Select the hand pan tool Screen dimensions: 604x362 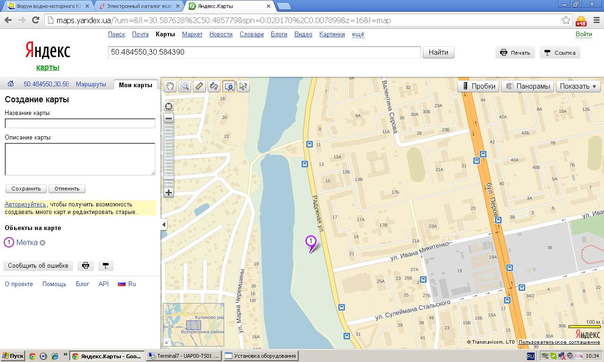[x=170, y=86]
